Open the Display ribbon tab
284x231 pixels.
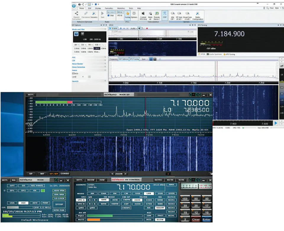pos(98,8)
